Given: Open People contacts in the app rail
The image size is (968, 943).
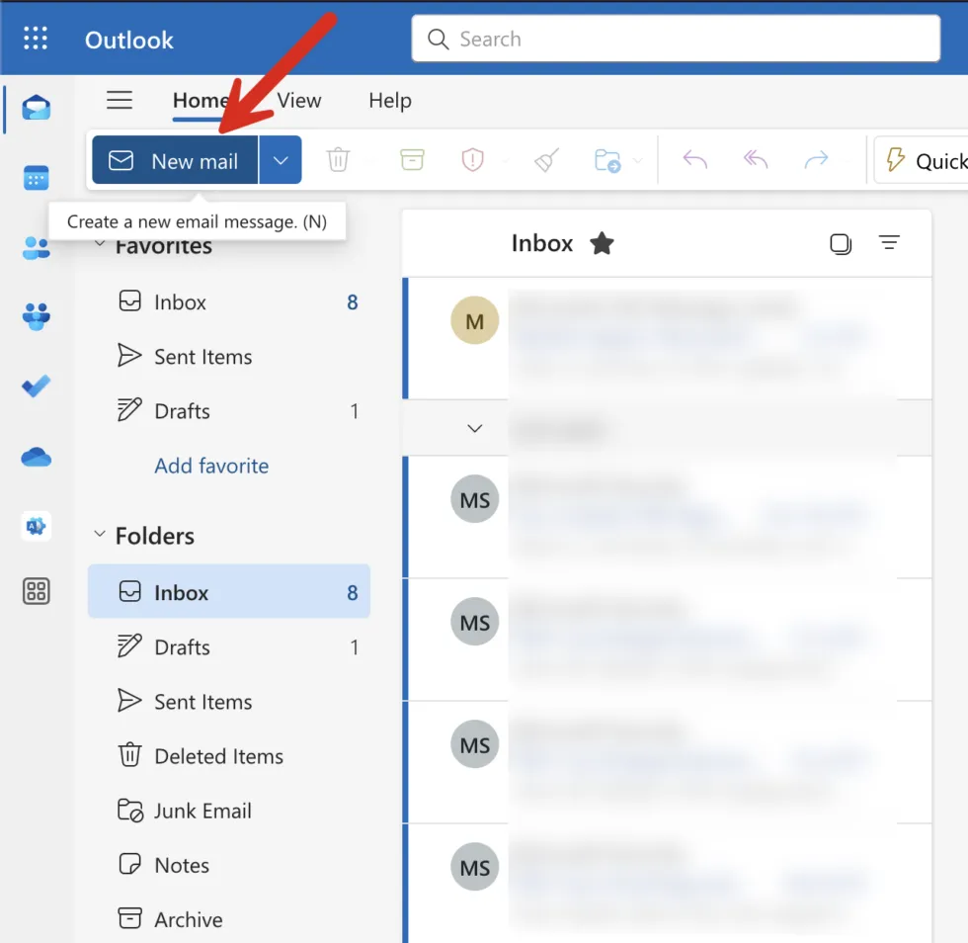Looking at the screenshot, I should point(36,248).
